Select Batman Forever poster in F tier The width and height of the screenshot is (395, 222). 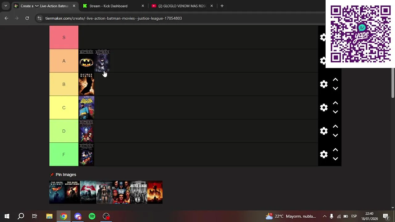[x=86, y=154]
